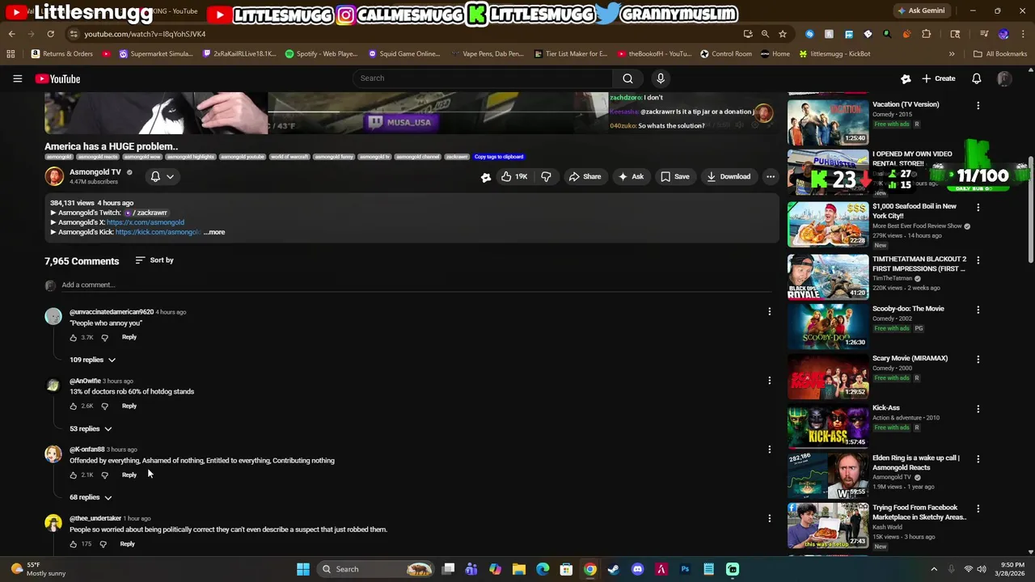This screenshot has width=1035, height=582.
Task: Go to the YouTube home logo
Action: pyautogui.click(x=57, y=78)
